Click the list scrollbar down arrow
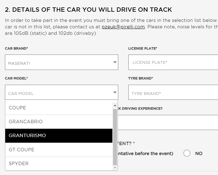This screenshot has width=218, height=175. tap(115, 168)
